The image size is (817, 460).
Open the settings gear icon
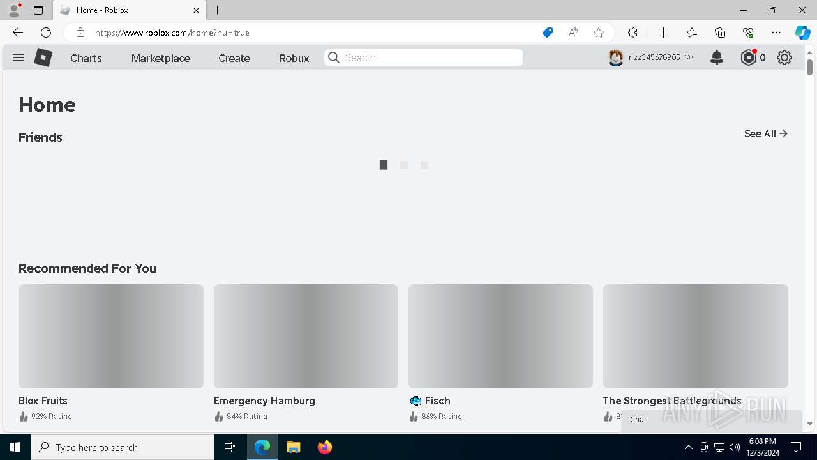click(x=784, y=57)
